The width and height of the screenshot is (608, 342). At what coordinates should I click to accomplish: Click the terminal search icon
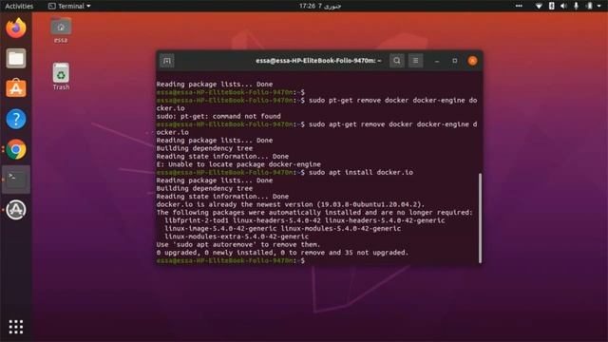[x=397, y=61]
